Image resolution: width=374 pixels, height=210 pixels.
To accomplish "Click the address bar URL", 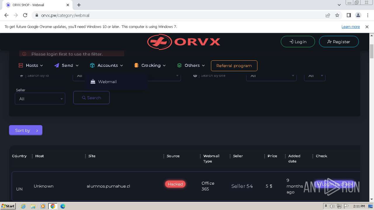I will 65,15.
